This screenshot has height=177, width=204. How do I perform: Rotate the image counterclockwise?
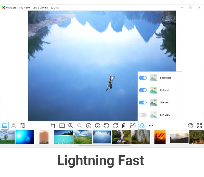pyautogui.click(x=106, y=126)
